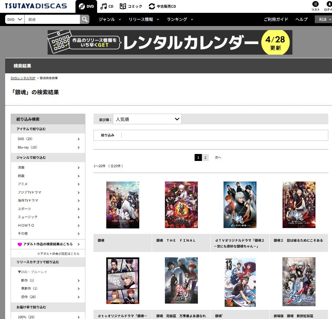Select the 中古販売CD recycle icon tab
The width and height of the screenshot is (332, 319).
[x=162, y=6]
